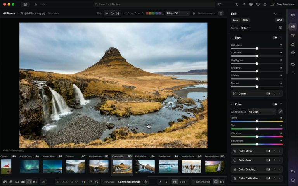Click the Search All Photos field
This screenshot has height=186, width=298.
(x=154, y=4)
